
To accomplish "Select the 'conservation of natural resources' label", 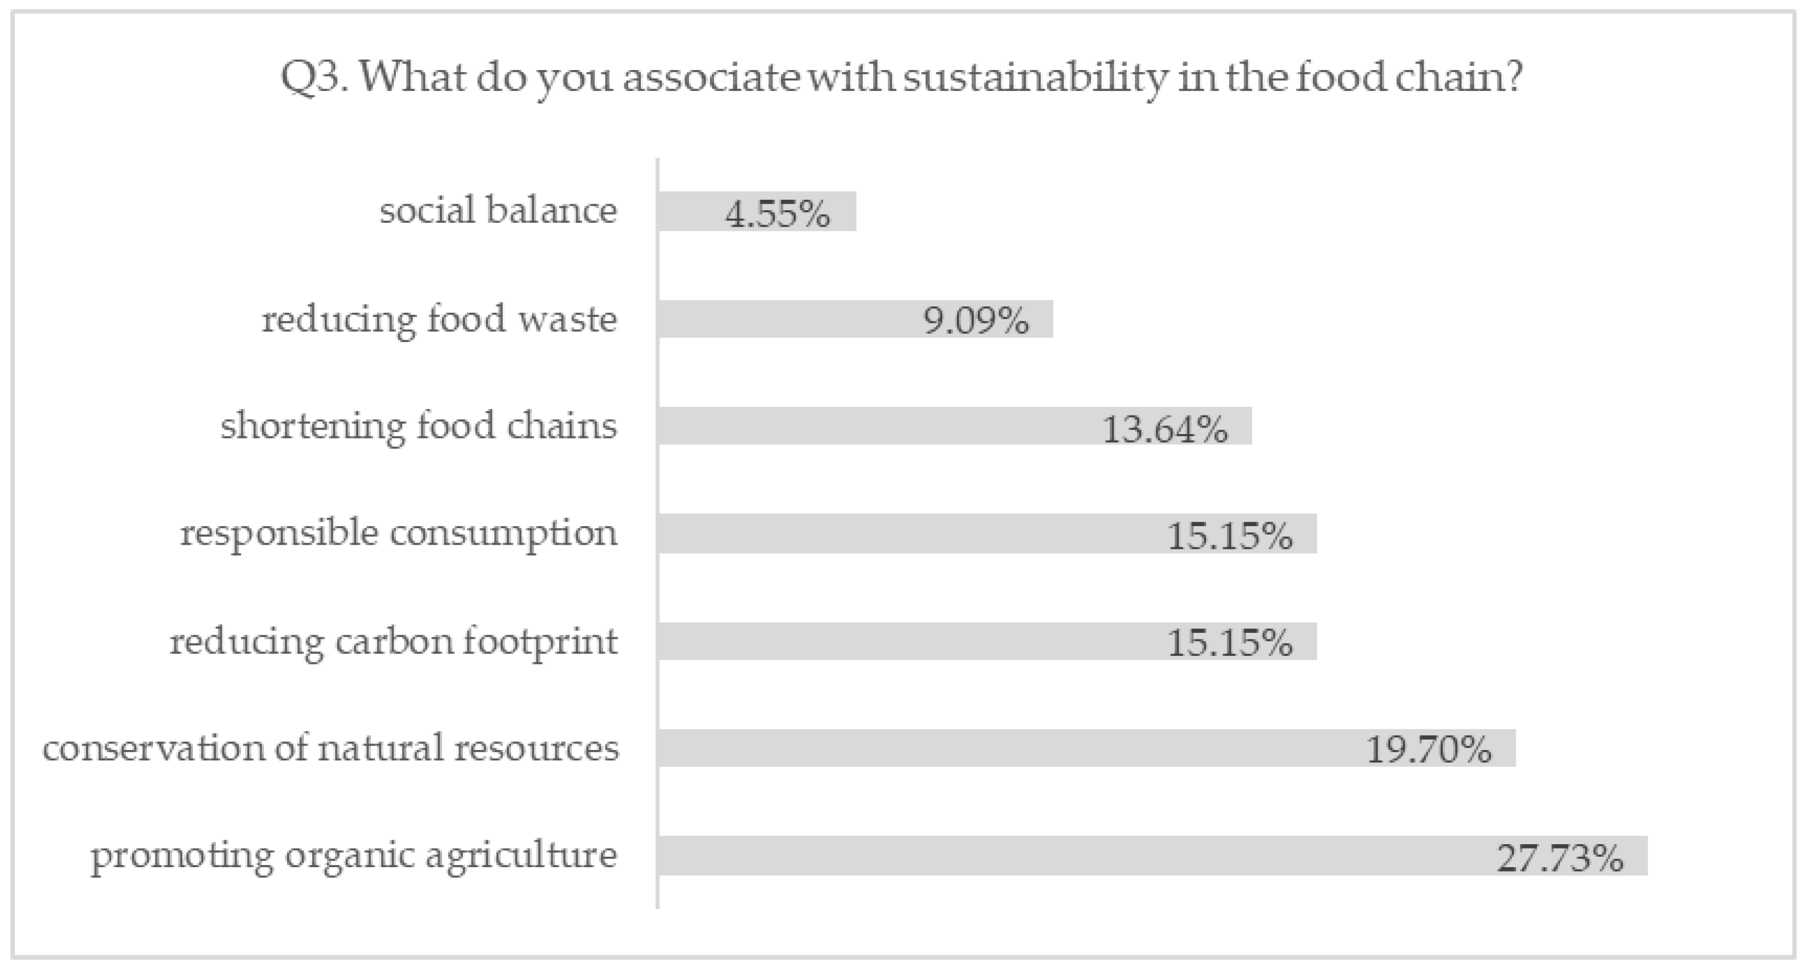I will coord(331,748).
